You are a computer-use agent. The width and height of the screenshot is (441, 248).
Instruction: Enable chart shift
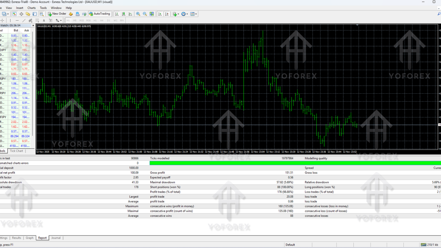(x=166, y=14)
